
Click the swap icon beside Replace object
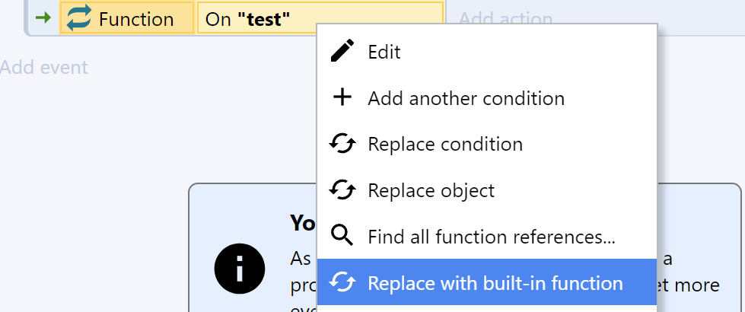(x=342, y=190)
